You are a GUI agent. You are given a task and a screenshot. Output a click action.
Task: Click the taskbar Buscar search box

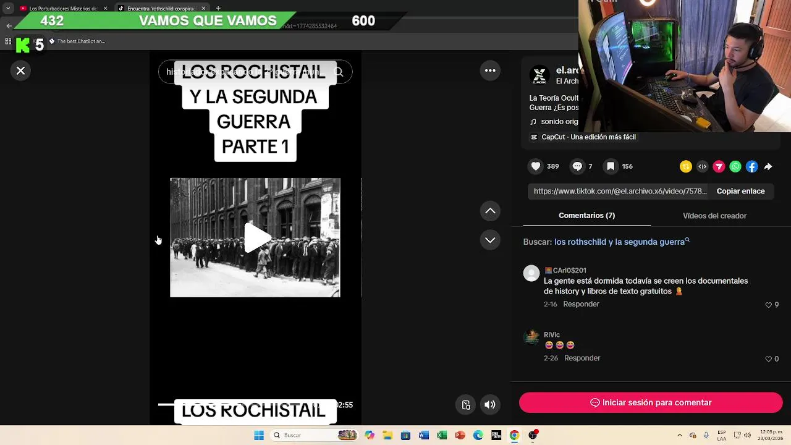coord(315,435)
